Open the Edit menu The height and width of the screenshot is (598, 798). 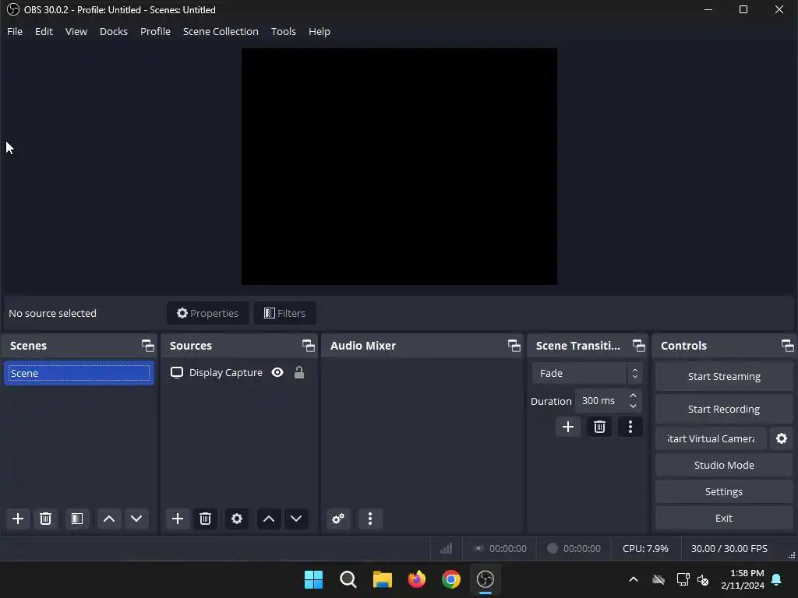(x=44, y=31)
